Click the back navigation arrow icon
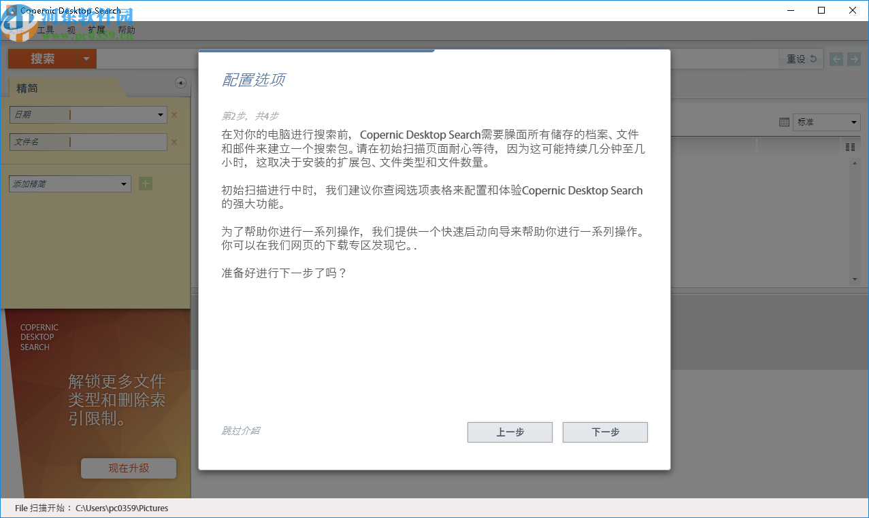 pos(836,58)
